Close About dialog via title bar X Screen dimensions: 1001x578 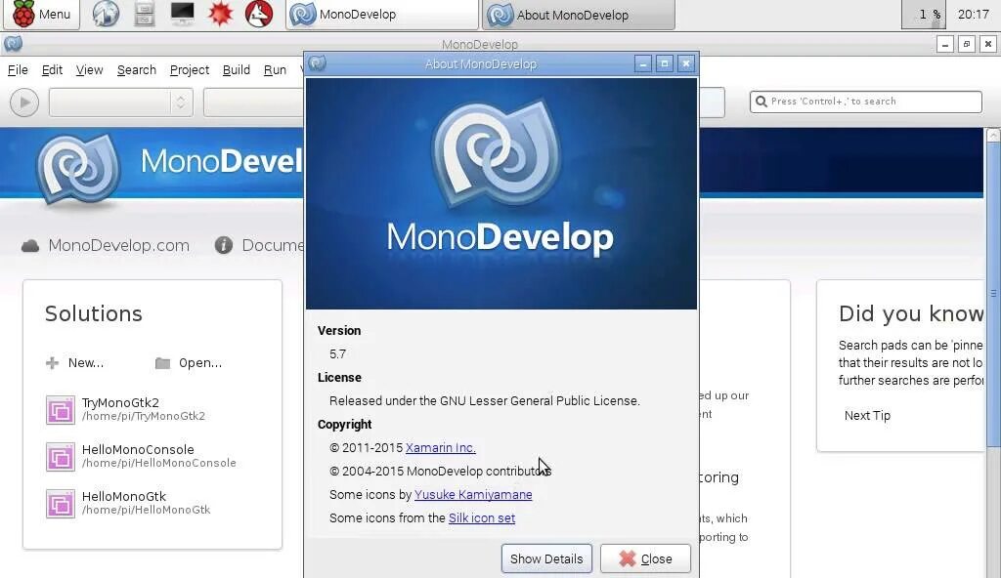[x=686, y=63]
